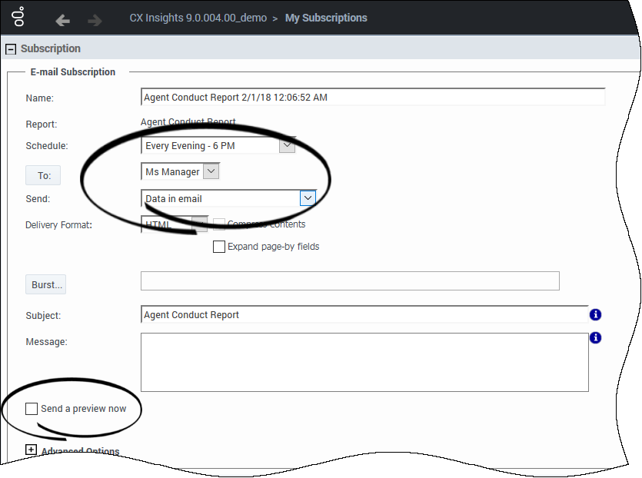
Task: Click the Burst... button
Action: coord(45,284)
